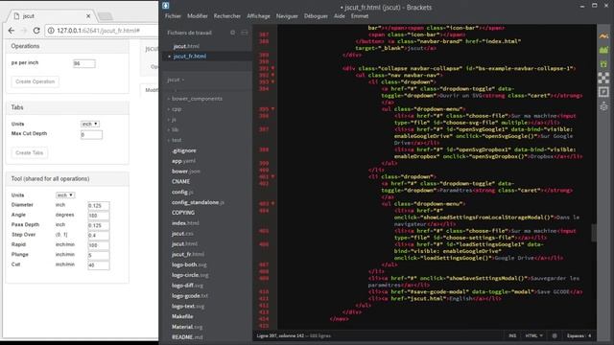Collapse code fold arrow at line 391
Viewport: 614px width, 345px height.
click(272, 68)
